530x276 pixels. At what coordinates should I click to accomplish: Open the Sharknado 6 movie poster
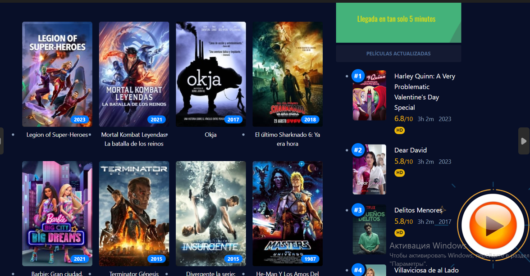click(x=288, y=74)
